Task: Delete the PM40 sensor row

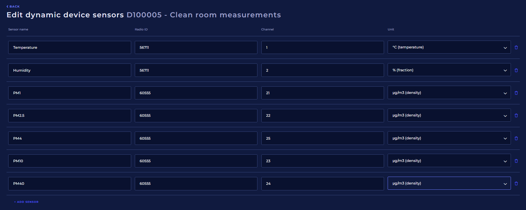Action: 516,184
